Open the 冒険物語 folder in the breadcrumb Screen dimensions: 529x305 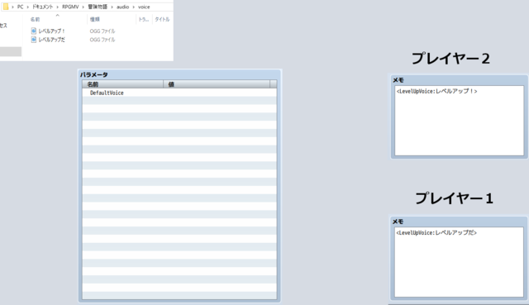pyautogui.click(x=98, y=7)
